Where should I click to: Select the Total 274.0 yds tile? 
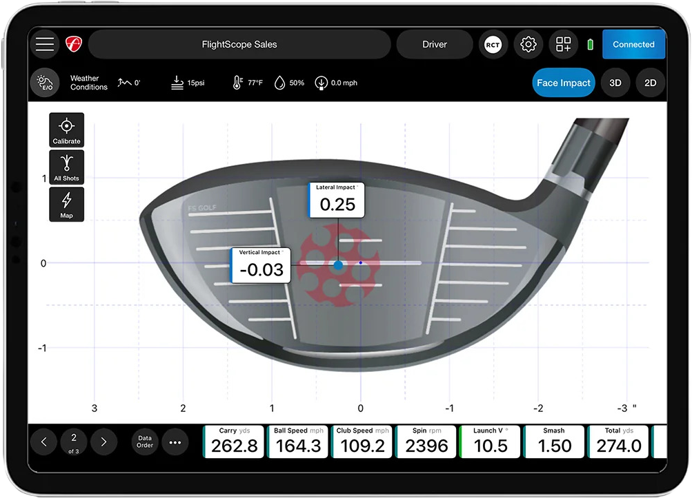618,442
